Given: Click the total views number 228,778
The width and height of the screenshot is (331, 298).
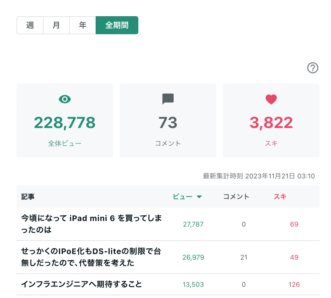Looking at the screenshot, I should [65, 123].
